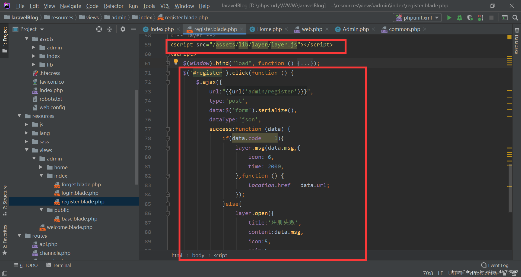Run with coverage icon
The width and height of the screenshot is (521, 277).
tap(470, 18)
